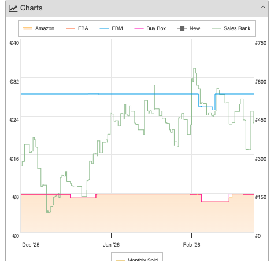Collapse the Charts panel with the chevron

click(263, 8)
